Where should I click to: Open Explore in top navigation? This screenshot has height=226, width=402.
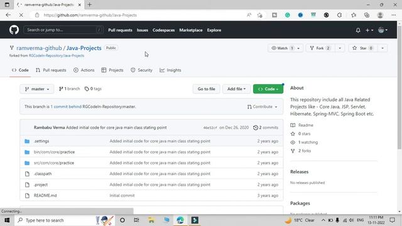click(214, 30)
